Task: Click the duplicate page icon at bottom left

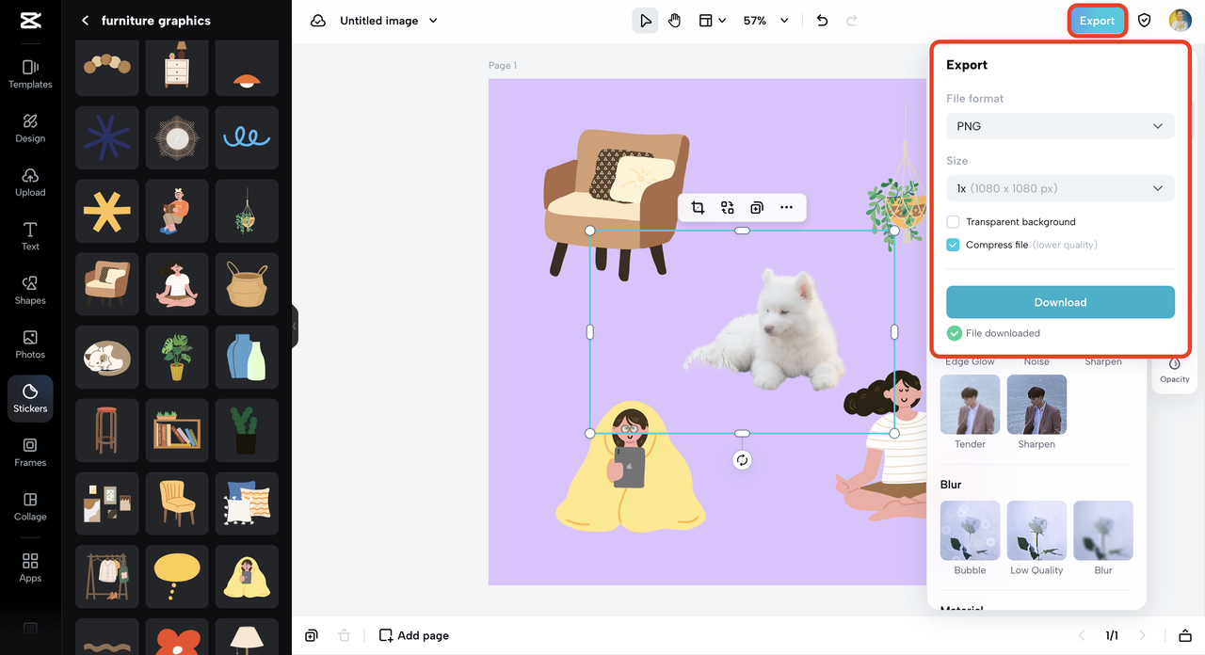Action: (x=312, y=635)
